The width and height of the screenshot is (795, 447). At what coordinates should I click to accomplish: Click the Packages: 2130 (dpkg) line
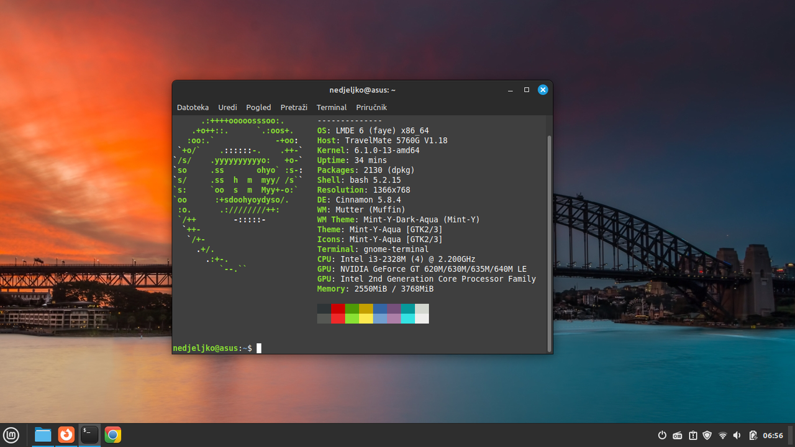(x=366, y=170)
